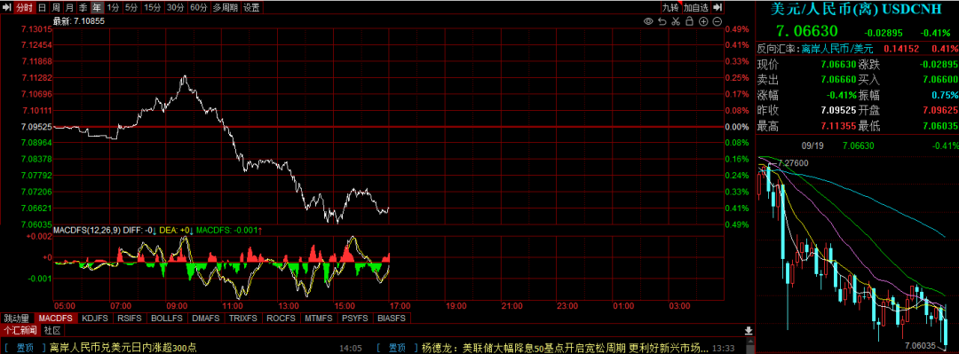959x354 pixels.
Task: Open the 多周期 multi-period view
Action: pyautogui.click(x=226, y=7)
